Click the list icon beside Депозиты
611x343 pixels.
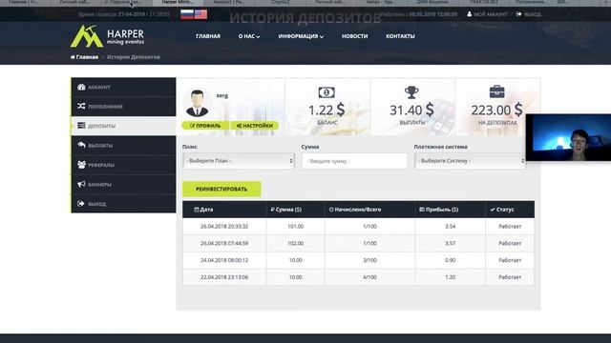[x=81, y=125]
